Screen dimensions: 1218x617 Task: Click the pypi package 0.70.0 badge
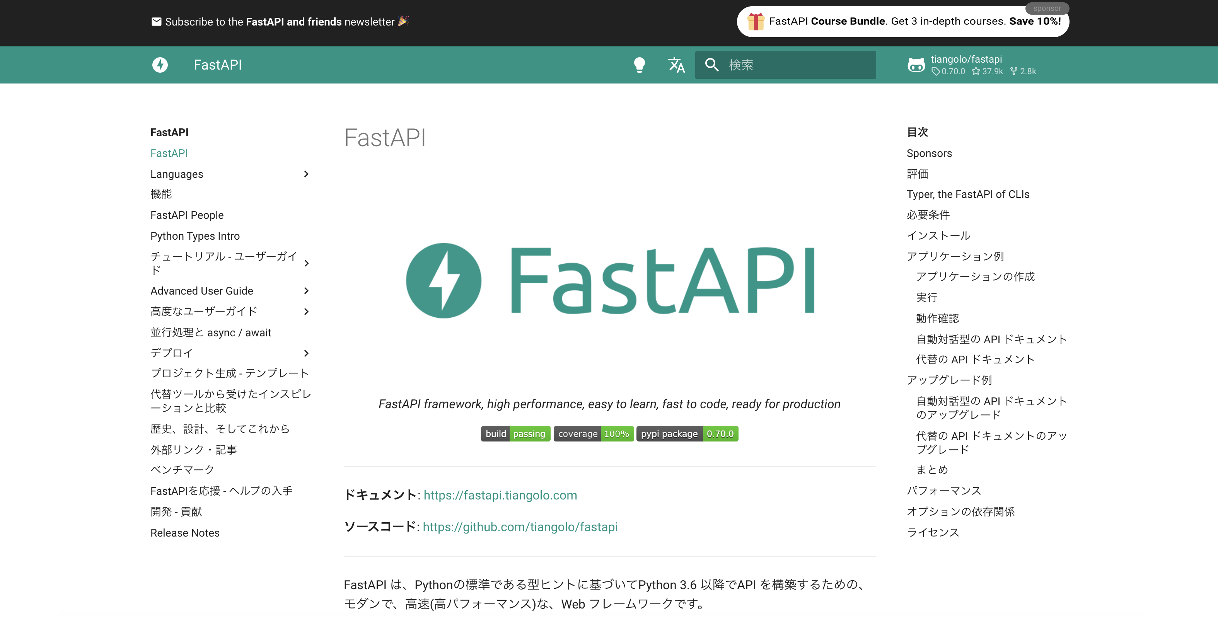pyautogui.click(x=687, y=434)
